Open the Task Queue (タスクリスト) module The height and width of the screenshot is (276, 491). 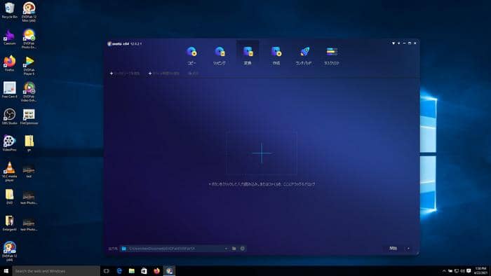click(332, 55)
